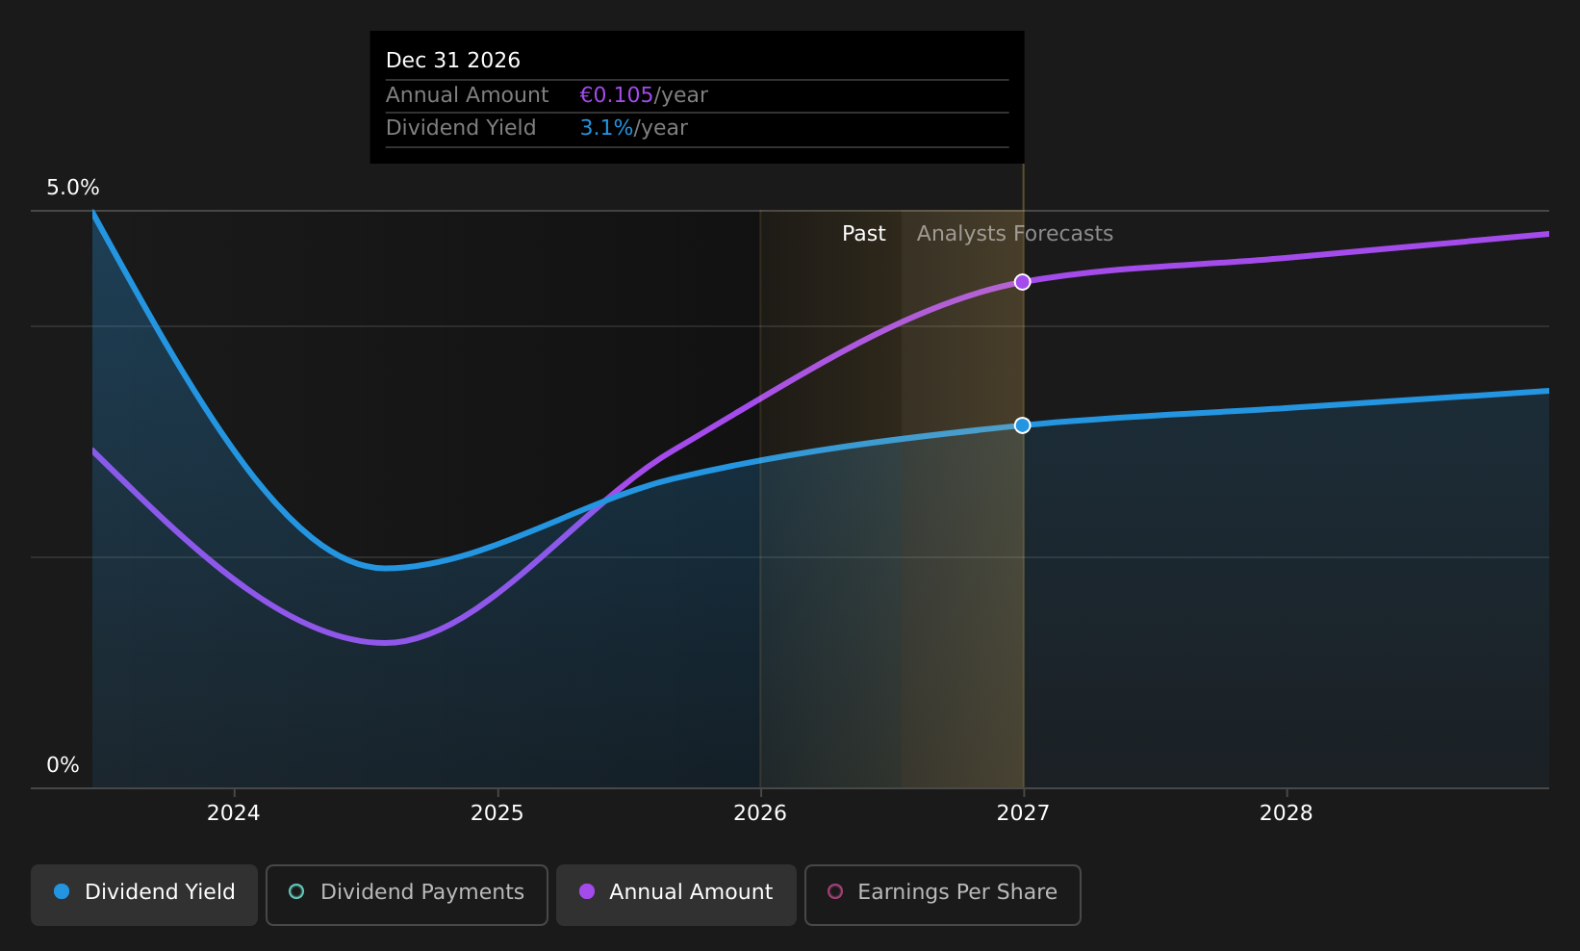This screenshot has height=951, width=1580.
Task: Click the 2025 axis label
Action: click(497, 813)
